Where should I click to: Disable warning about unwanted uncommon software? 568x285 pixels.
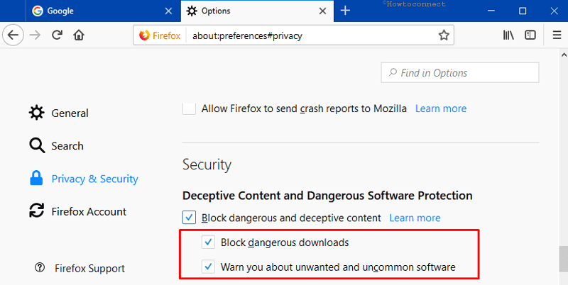coord(208,267)
